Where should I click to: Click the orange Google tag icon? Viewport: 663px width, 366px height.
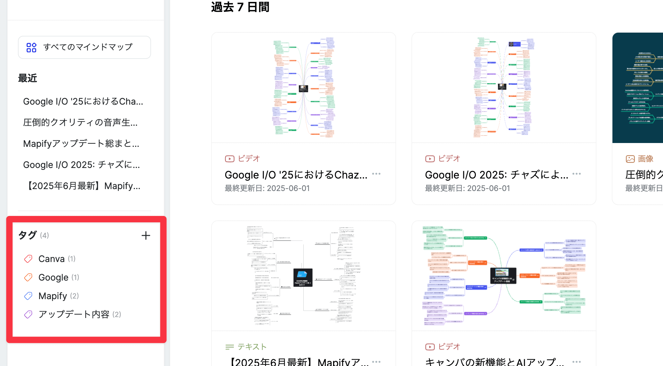tap(28, 277)
